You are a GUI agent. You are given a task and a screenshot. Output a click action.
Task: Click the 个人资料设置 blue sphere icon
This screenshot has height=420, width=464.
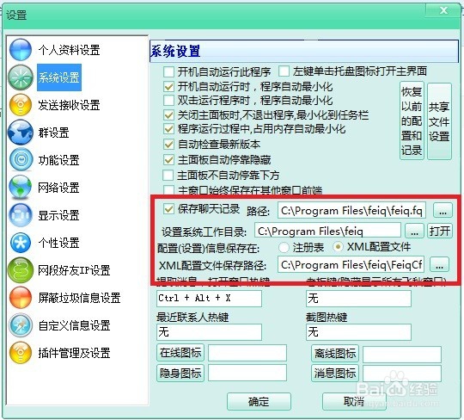(x=20, y=50)
